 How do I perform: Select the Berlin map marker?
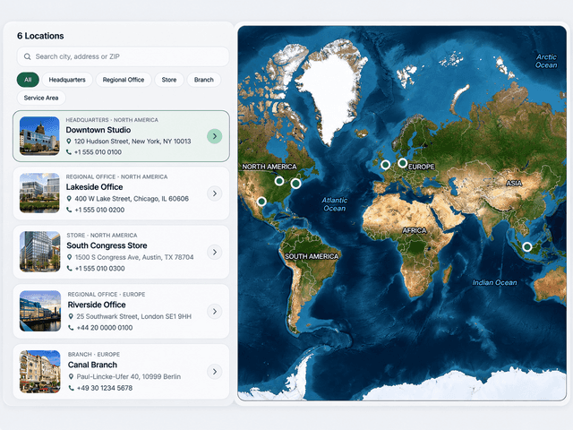402,163
